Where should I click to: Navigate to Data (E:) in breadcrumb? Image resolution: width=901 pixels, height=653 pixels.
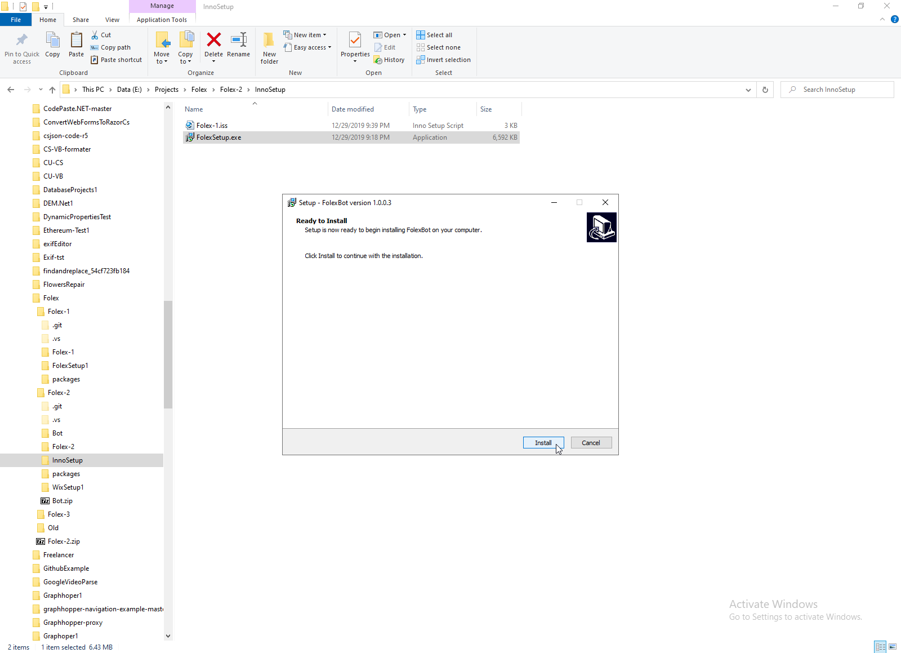(x=130, y=90)
